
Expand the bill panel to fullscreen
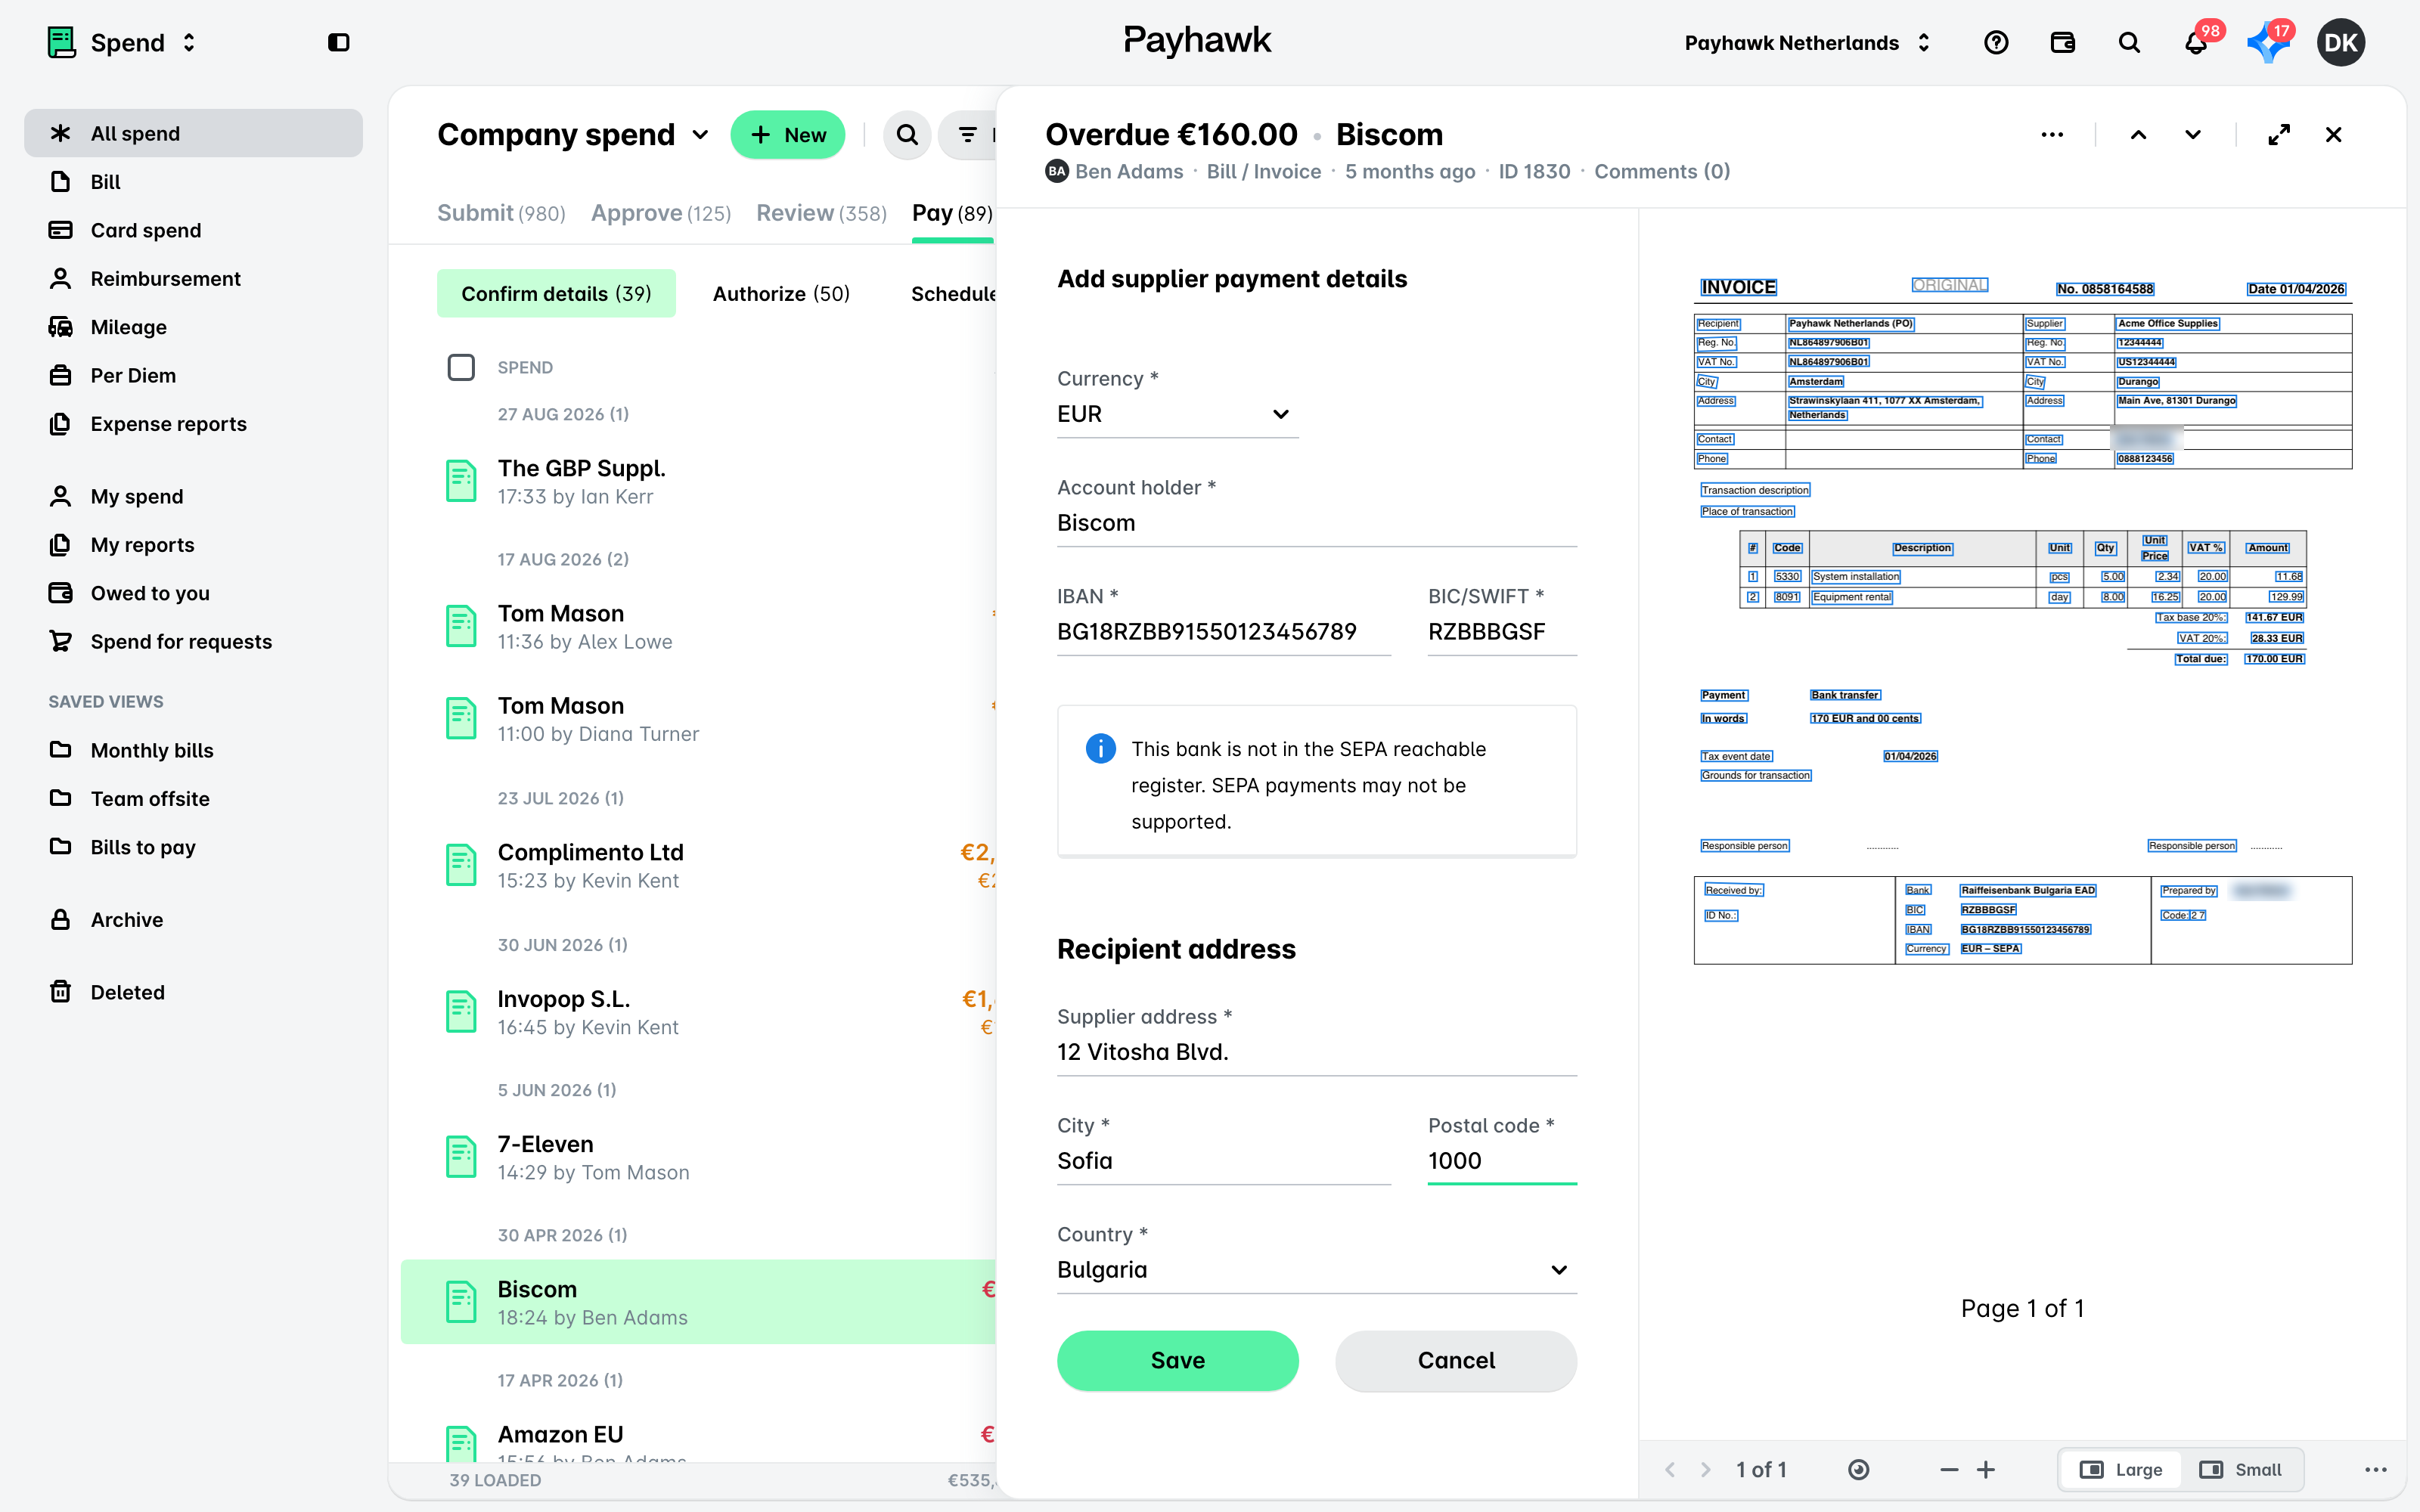(2279, 135)
